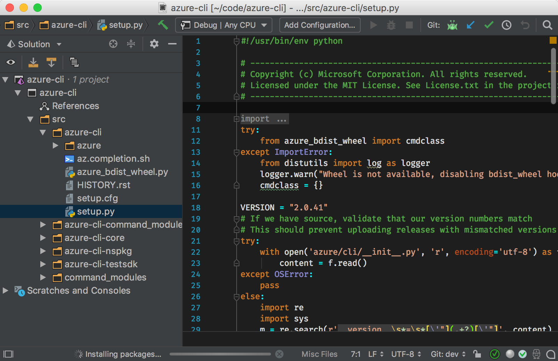Open LF line separator selector
This screenshot has height=361, width=558.
[376, 354]
